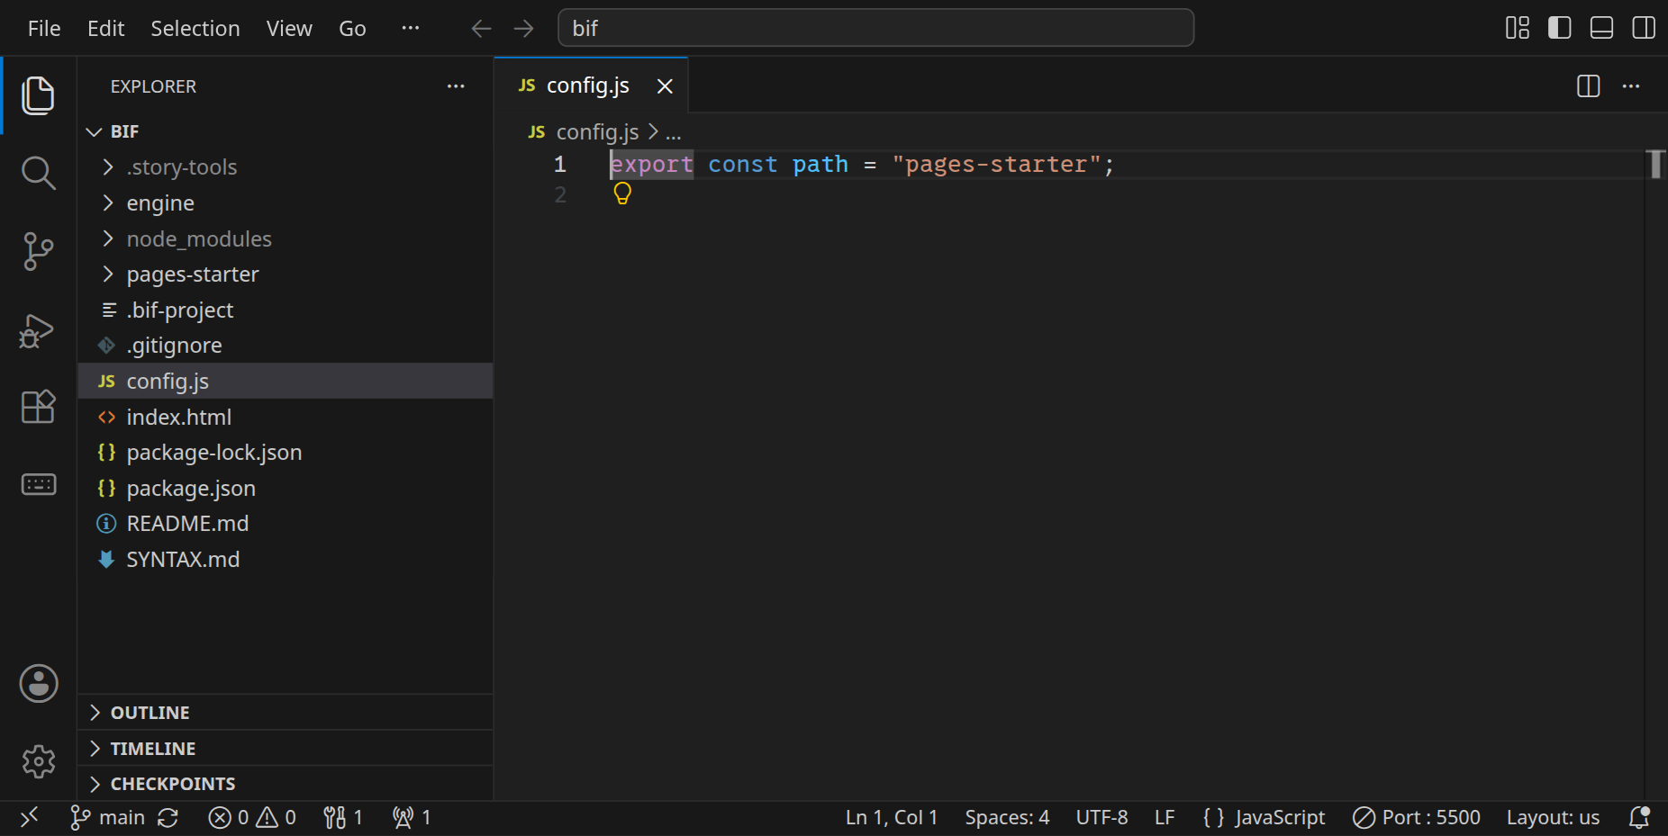Open the Source Control view
Viewport: 1668px width, 836px height.
pyautogui.click(x=38, y=251)
